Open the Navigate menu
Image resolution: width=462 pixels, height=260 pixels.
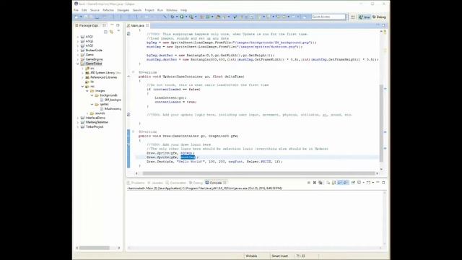[x=123, y=10]
